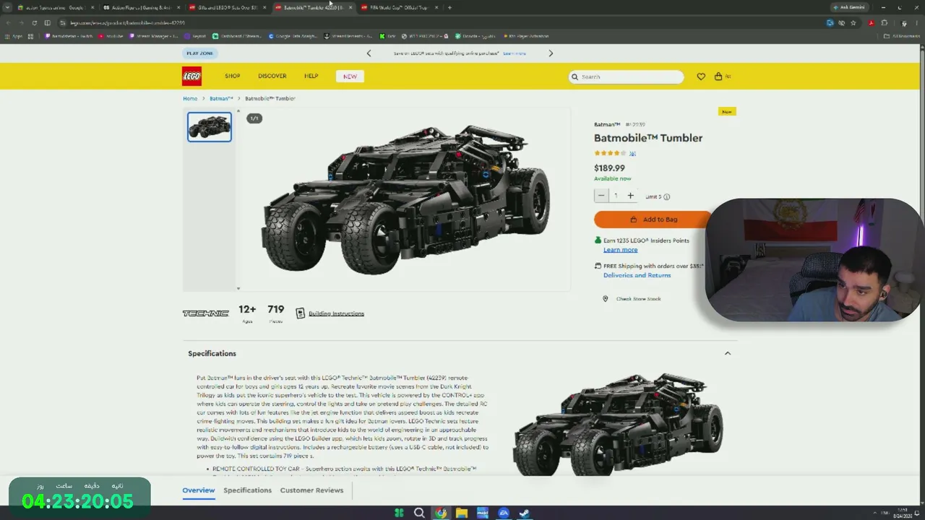Viewport: 925px width, 520px height.
Task: Click the PLAY ZONE button
Action: pos(200,53)
